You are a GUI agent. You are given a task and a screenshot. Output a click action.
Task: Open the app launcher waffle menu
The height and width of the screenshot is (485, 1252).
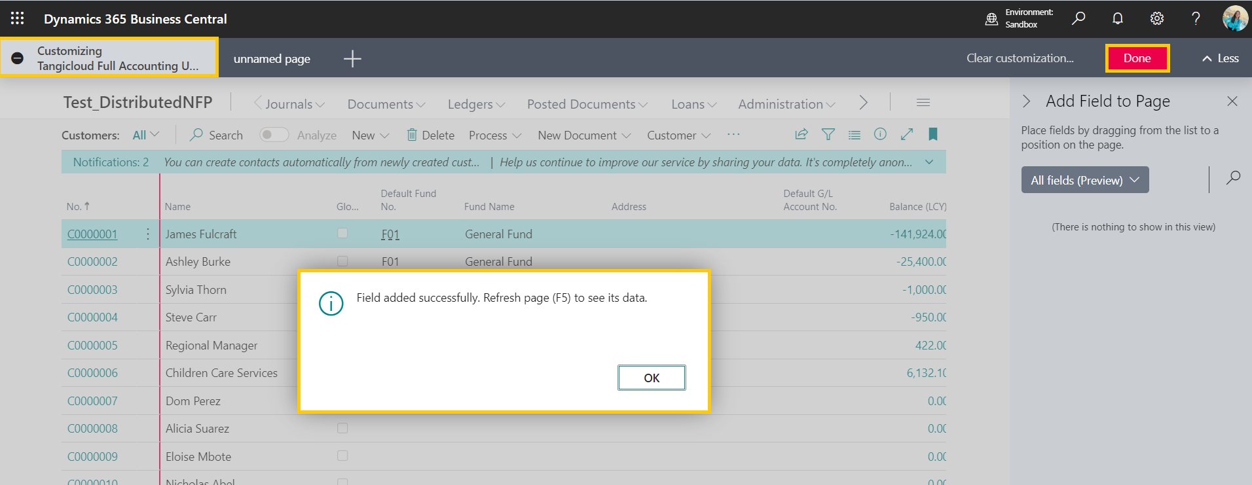[x=18, y=18]
